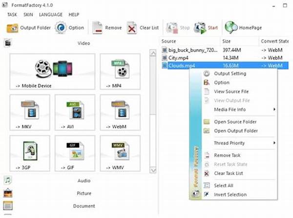Expand the Thread Priority submenu
The height and width of the screenshot is (218, 293).
coord(239,143)
